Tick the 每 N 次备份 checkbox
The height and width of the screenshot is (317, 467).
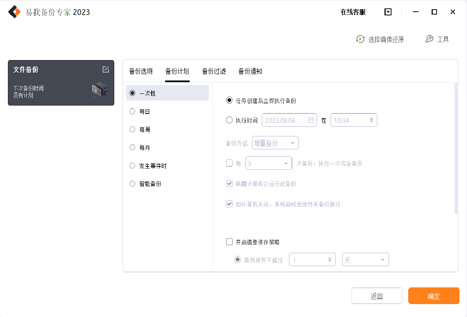pos(229,163)
